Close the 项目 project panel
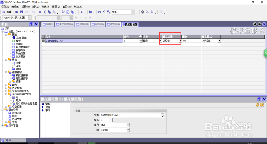267x144 pixels. click(x=36, y=24)
